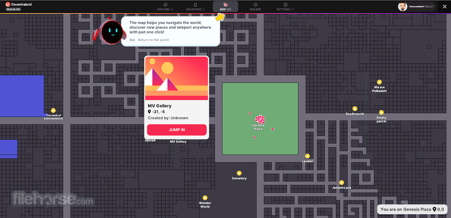Click the Backpack bag icon
The height and width of the screenshot is (218, 451).
point(195,5)
